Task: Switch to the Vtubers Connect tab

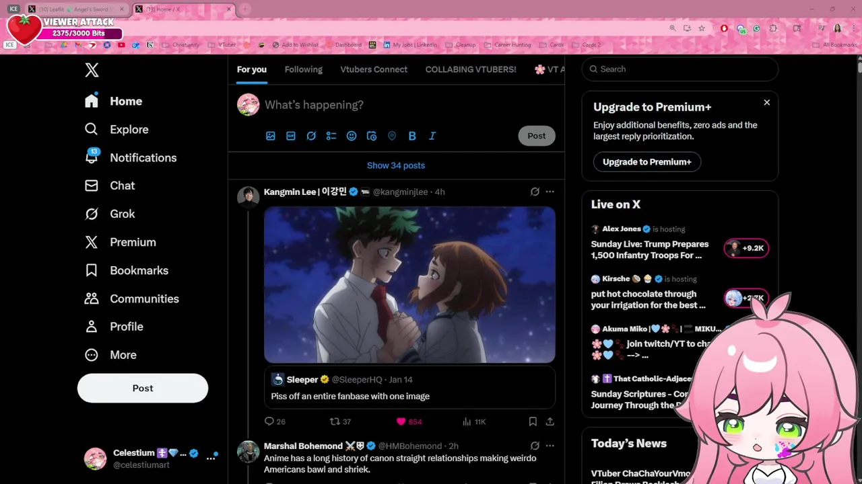Action: pos(374,69)
